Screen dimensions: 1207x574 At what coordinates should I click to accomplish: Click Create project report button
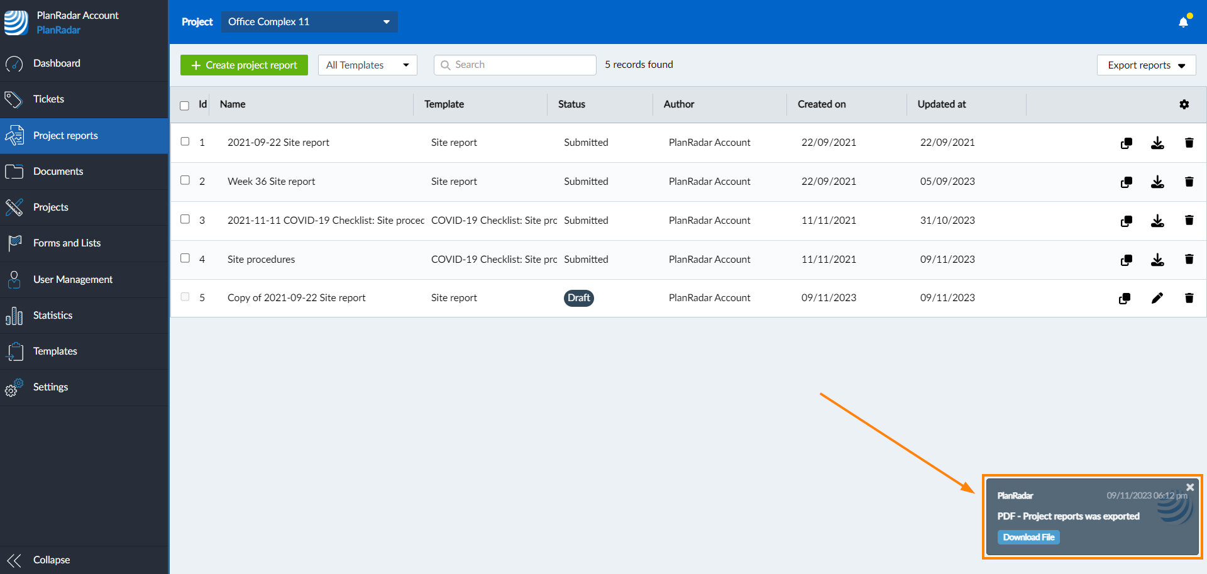pyautogui.click(x=244, y=65)
